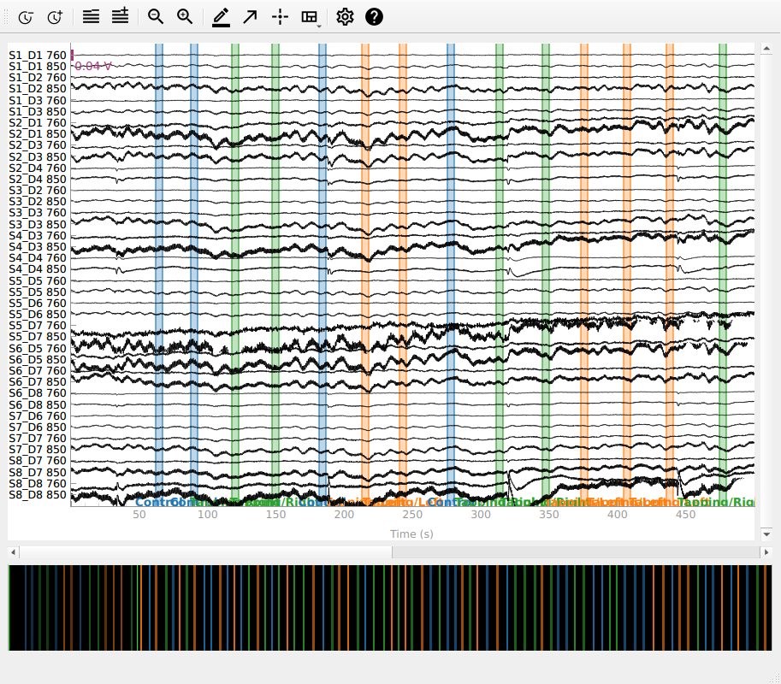Open the overview bar mode dropdown
Image resolution: width=781 pixels, height=684 pixels.
311,16
